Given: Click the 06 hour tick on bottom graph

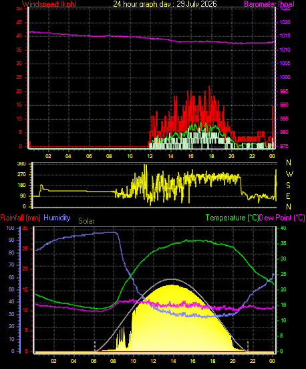Looking at the screenshot, I should pos(94,361).
